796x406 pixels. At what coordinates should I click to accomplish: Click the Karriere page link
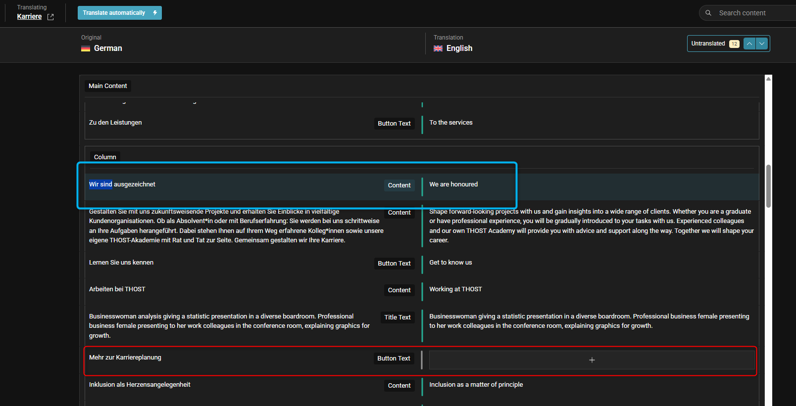29,17
